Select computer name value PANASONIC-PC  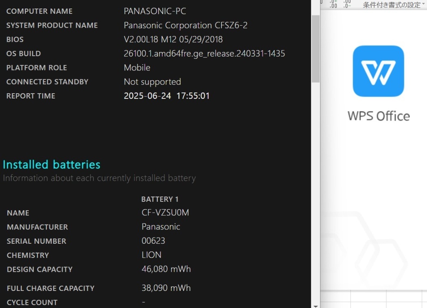(155, 11)
